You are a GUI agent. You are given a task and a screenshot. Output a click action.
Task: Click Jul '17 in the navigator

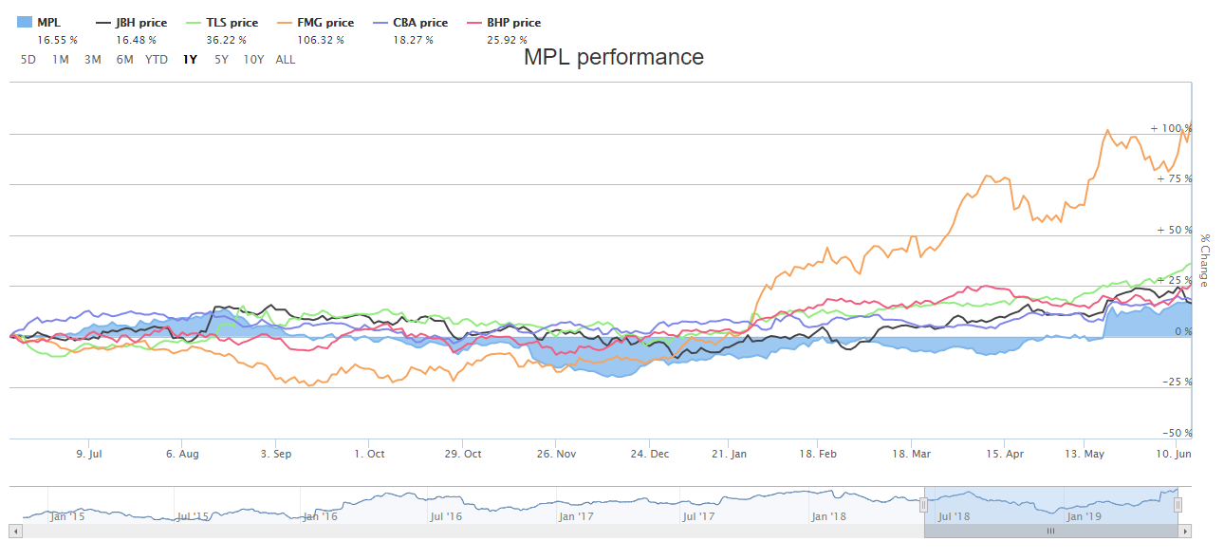pyautogui.click(x=698, y=517)
